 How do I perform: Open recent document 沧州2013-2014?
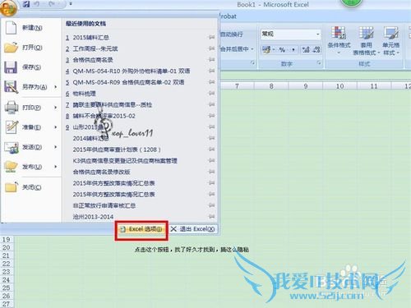coord(93,217)
